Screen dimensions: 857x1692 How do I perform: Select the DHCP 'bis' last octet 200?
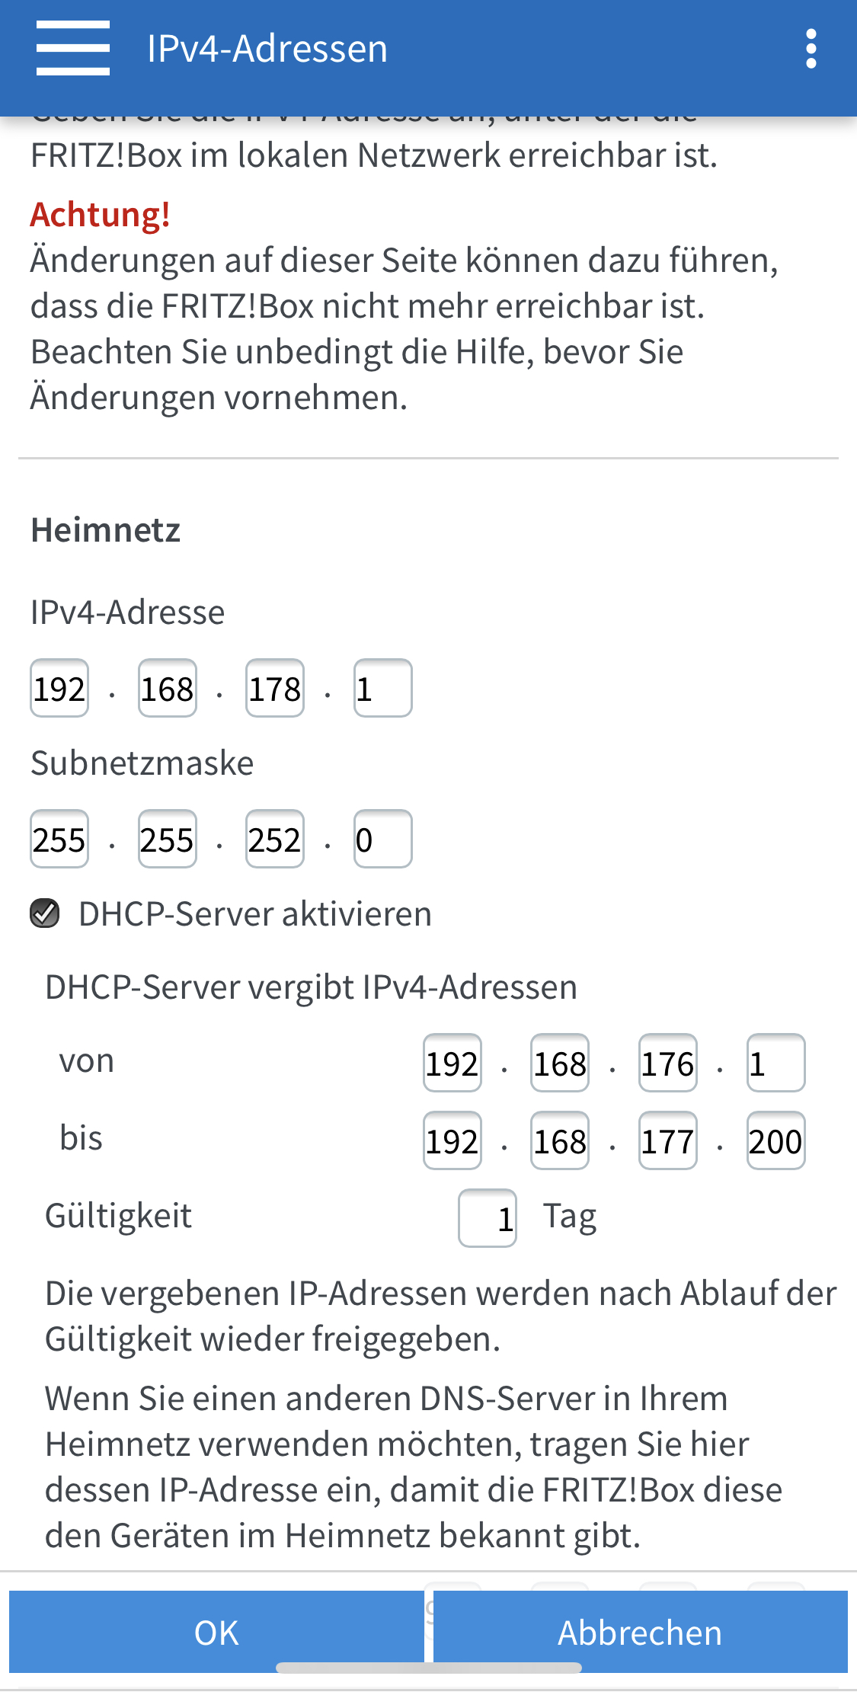click(776, 1140)
